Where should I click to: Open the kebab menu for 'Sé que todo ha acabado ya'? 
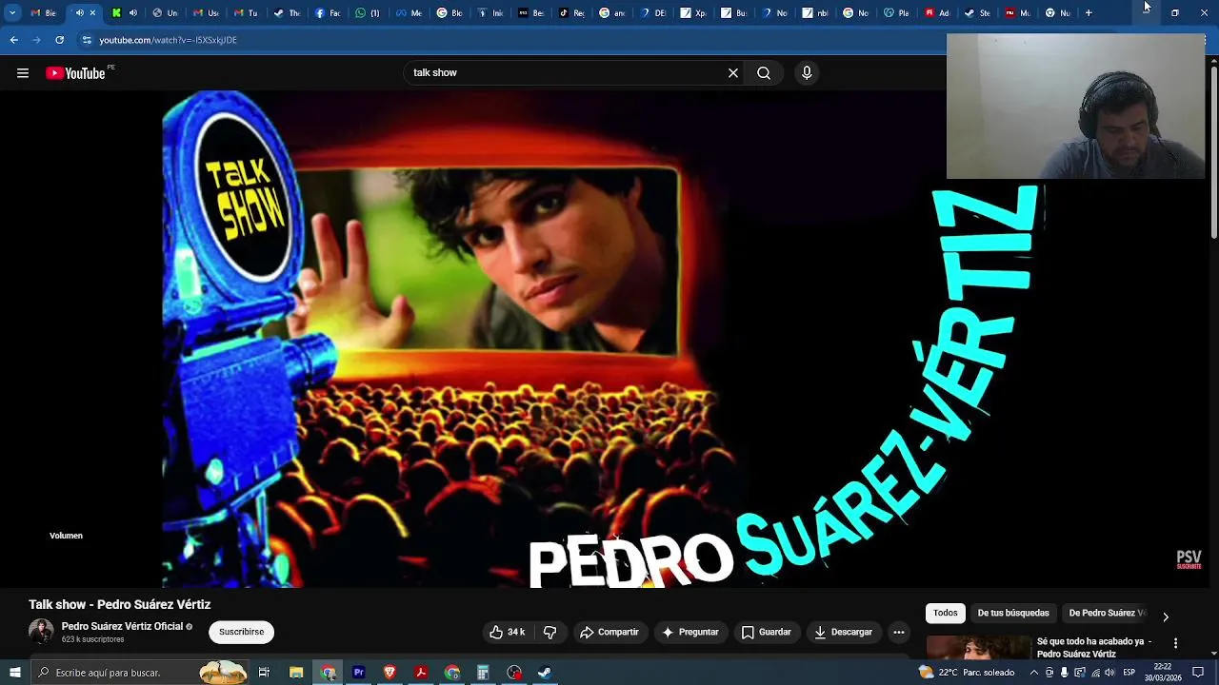[1175, 644]
